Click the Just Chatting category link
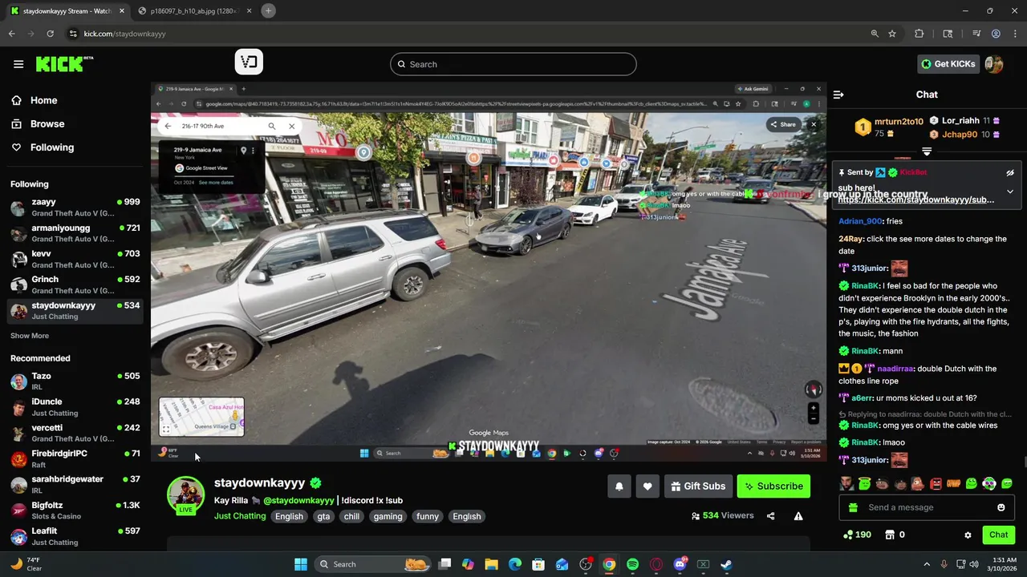 tap(240, 516)
